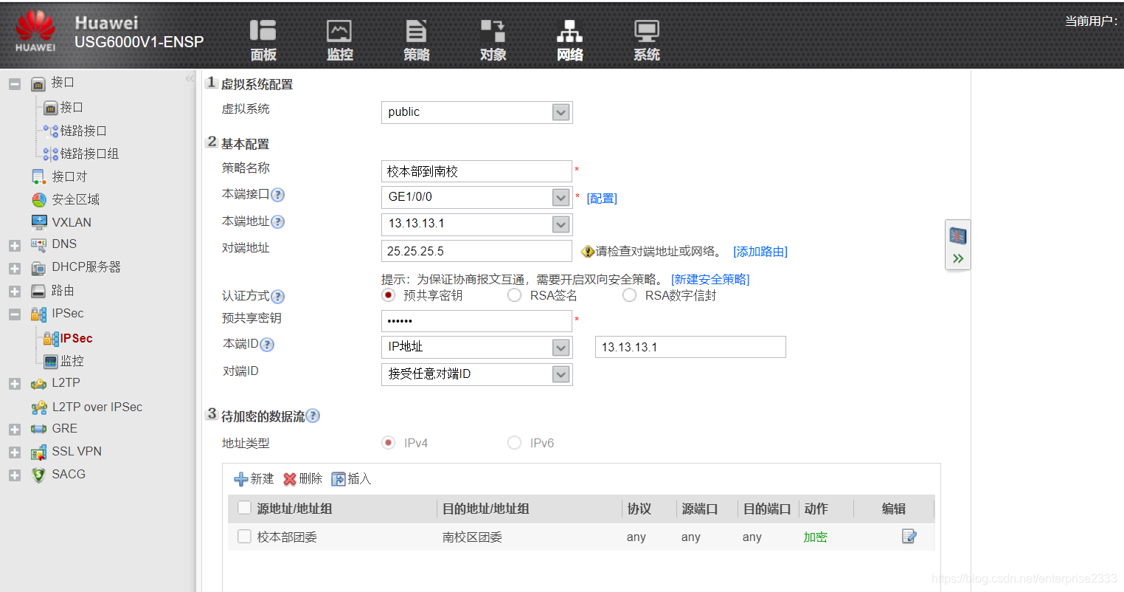The height and width of the screenshot is (592, 1124).
Task: Collapse the 接口 tree node
Action: click(x=14, y=84)
